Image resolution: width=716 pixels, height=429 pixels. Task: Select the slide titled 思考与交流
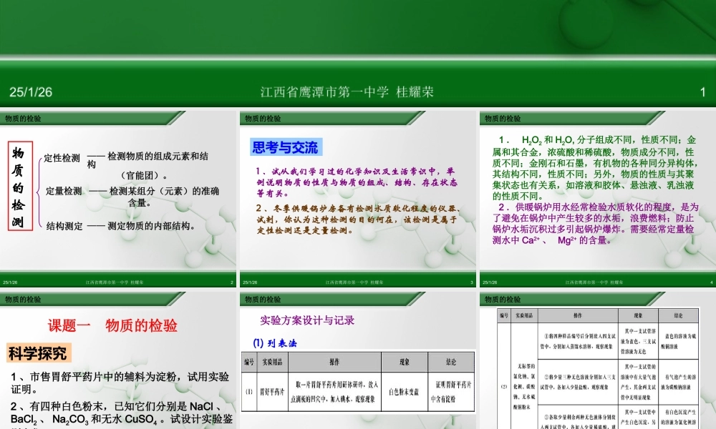[x=356, y=197]
